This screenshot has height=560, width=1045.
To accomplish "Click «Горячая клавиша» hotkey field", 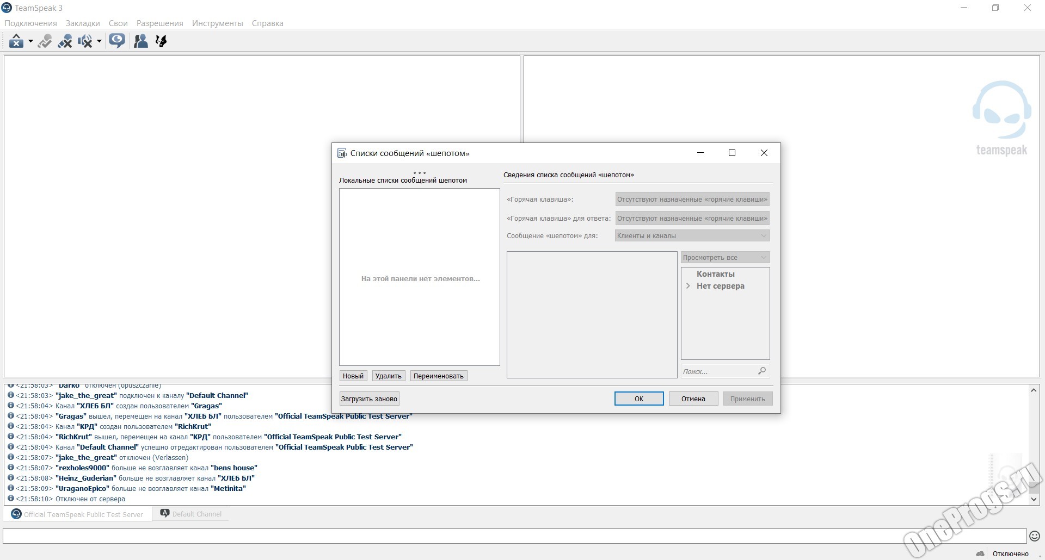I will (692, 199).
